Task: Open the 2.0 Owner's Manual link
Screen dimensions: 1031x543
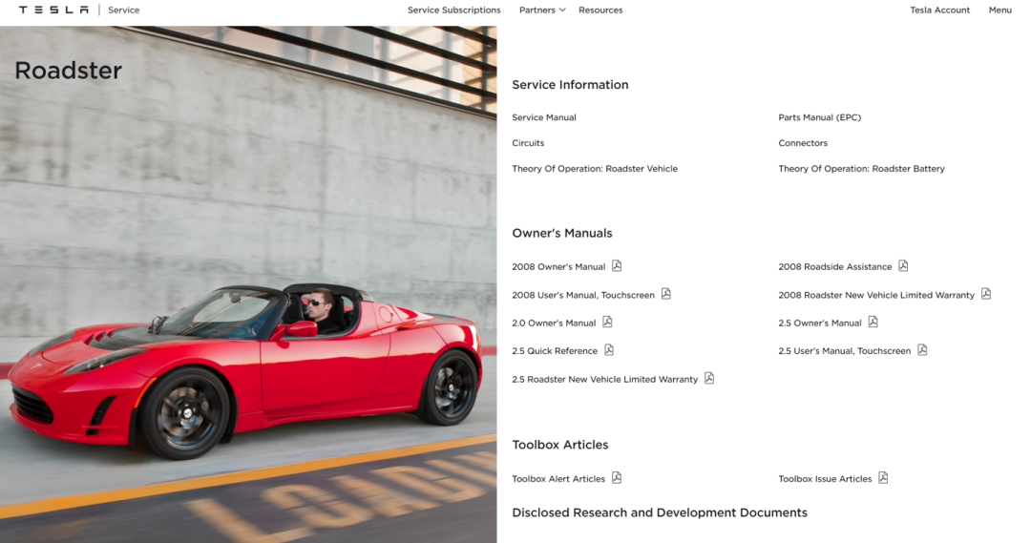Action: coord(554,323)
